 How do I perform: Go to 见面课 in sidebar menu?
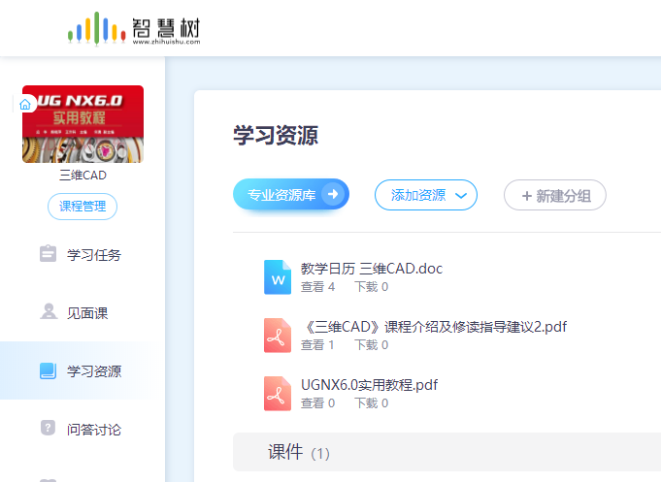[87, 313]
